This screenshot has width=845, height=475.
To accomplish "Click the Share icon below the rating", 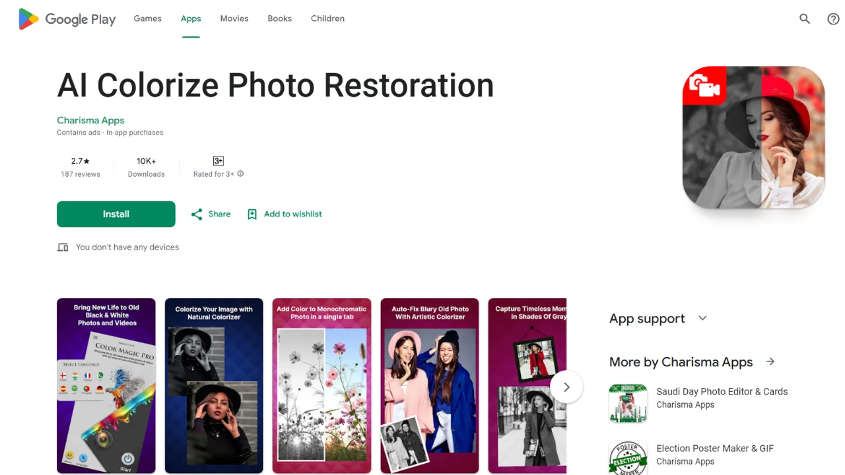I will click(197, 214).
